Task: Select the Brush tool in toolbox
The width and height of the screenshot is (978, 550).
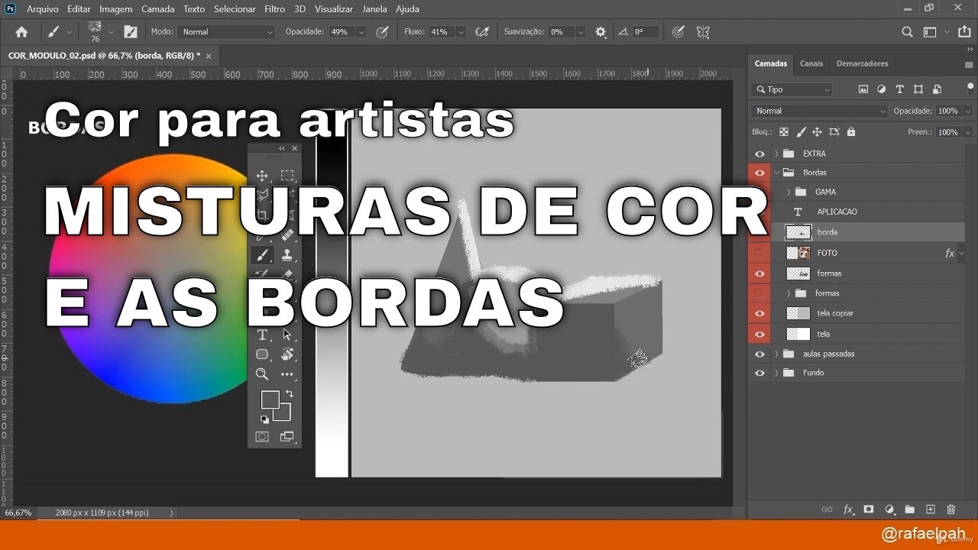Action: 262,255
